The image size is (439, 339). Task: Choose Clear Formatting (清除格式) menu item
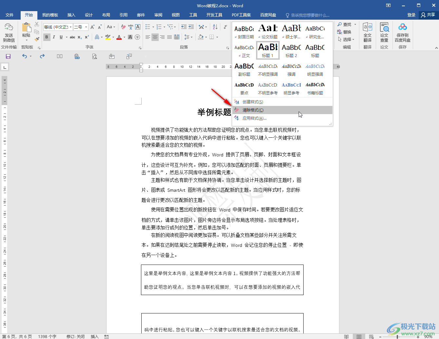point(282,110)
